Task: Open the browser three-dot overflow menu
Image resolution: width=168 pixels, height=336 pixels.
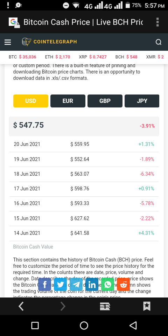Action: (x=157, y=22)
